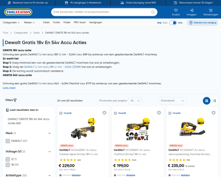
Task: Toggle btw Excl./Incl. switch
Action: coord(173,23)
